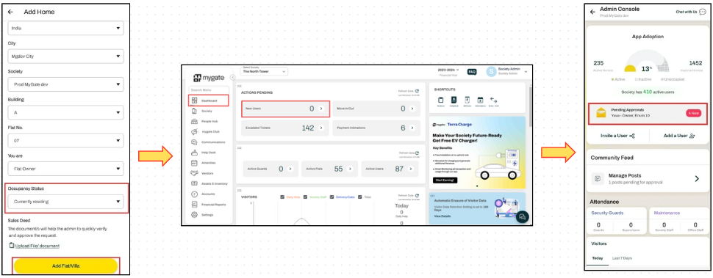Select Financial Reports in sidebar menu

[x=213, y=205]
